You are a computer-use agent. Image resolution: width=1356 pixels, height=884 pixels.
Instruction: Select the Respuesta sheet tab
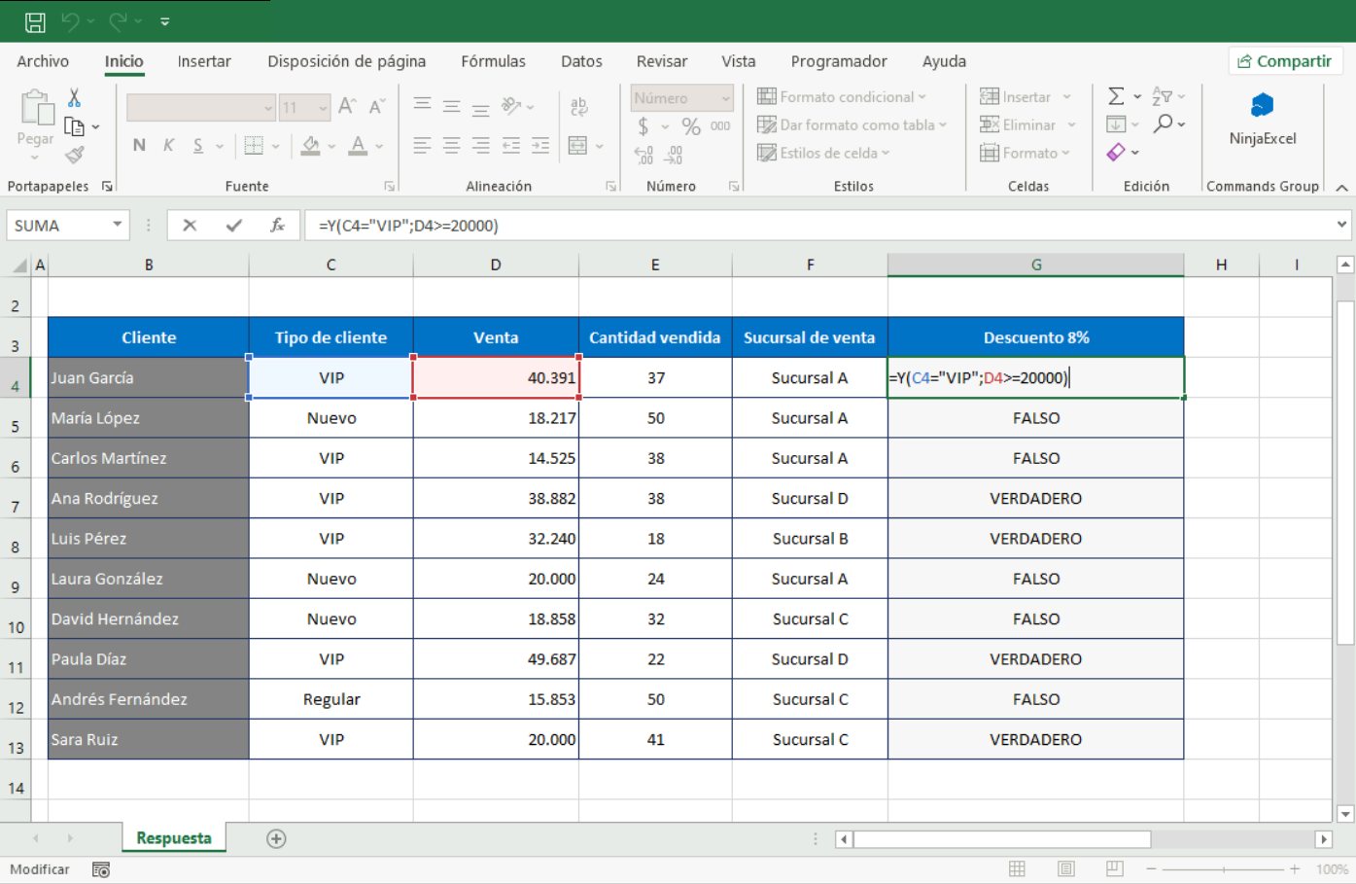coord(174,837)
